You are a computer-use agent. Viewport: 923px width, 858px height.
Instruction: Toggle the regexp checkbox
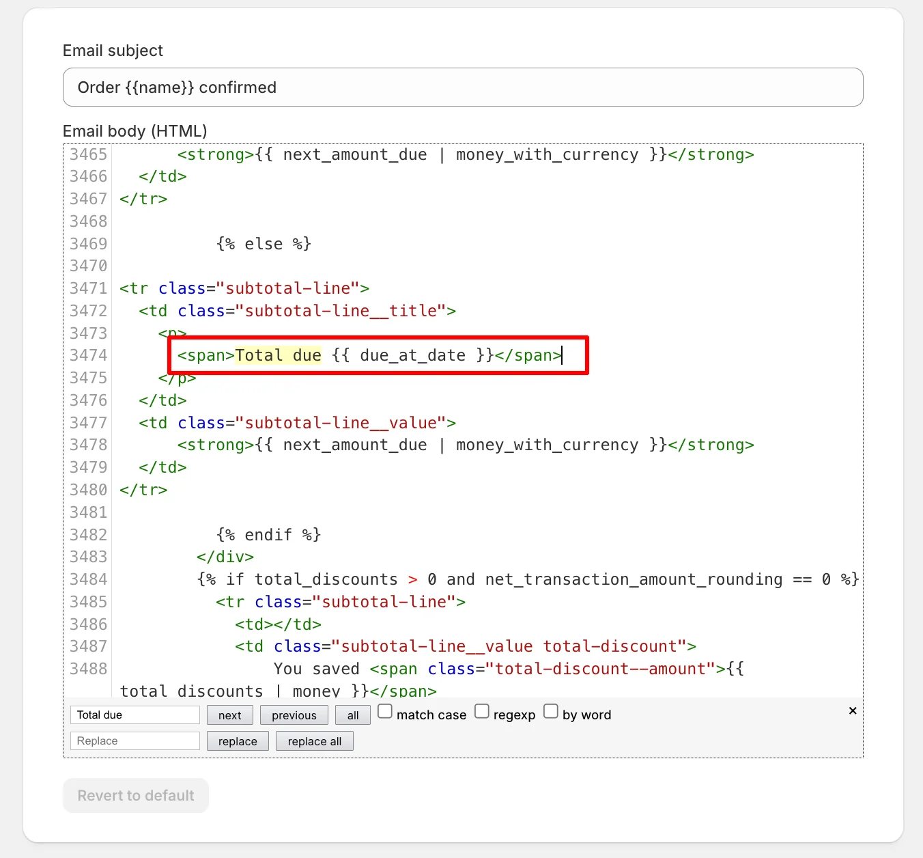pos(482,711)
